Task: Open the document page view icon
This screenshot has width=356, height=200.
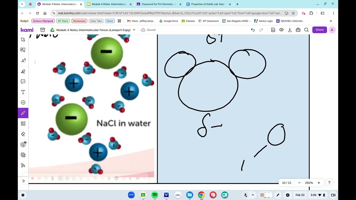Action: point(273,30)
